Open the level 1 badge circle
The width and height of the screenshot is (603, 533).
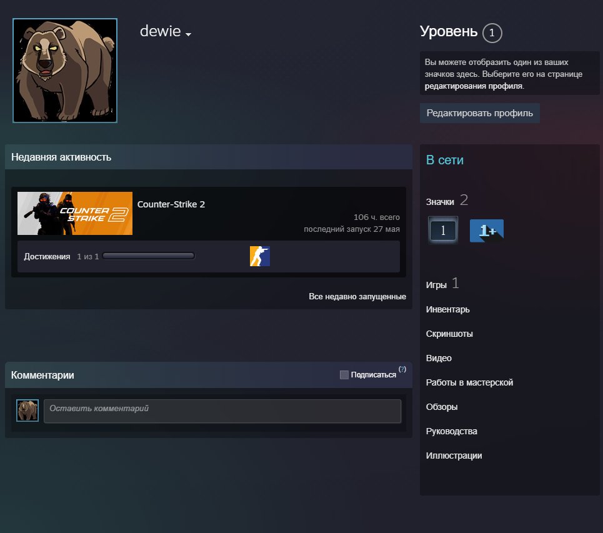492,33
